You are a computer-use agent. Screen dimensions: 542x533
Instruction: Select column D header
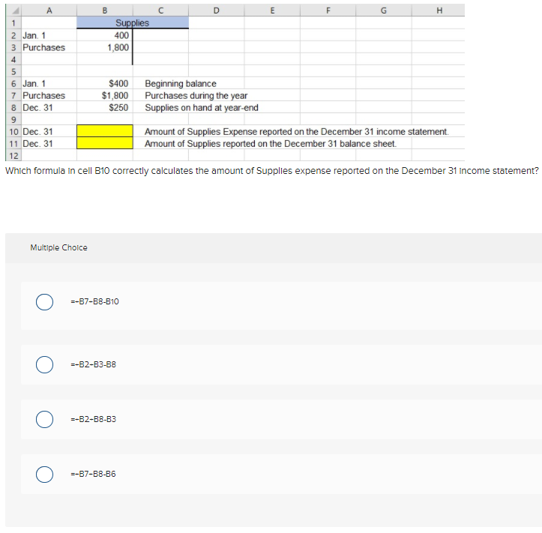(217, 10)
